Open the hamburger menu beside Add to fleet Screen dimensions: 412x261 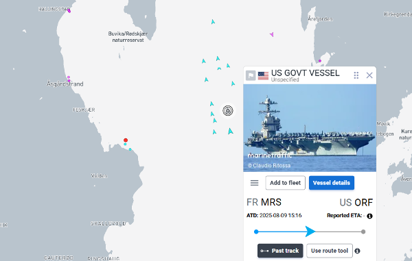(254, 183)
